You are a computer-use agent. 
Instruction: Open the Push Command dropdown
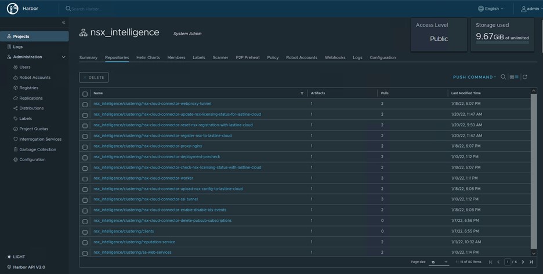(474, 77)
